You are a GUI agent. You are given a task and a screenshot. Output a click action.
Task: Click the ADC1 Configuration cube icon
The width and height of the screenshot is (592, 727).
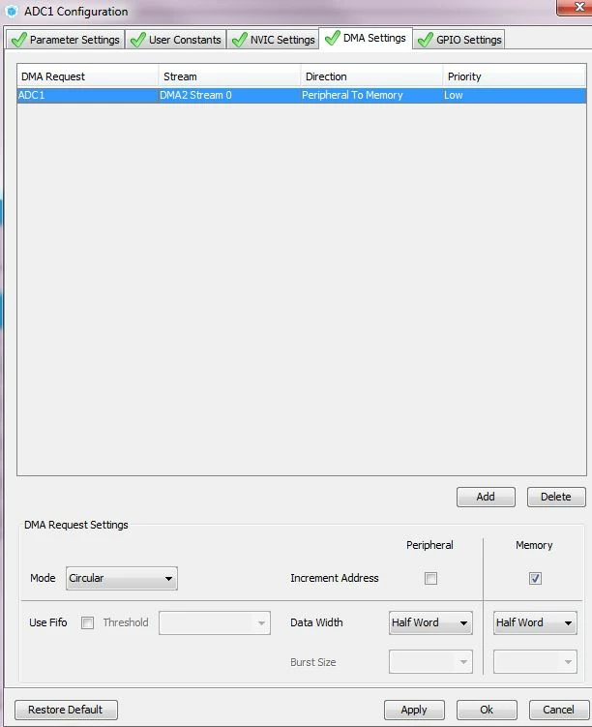point(12,12)
